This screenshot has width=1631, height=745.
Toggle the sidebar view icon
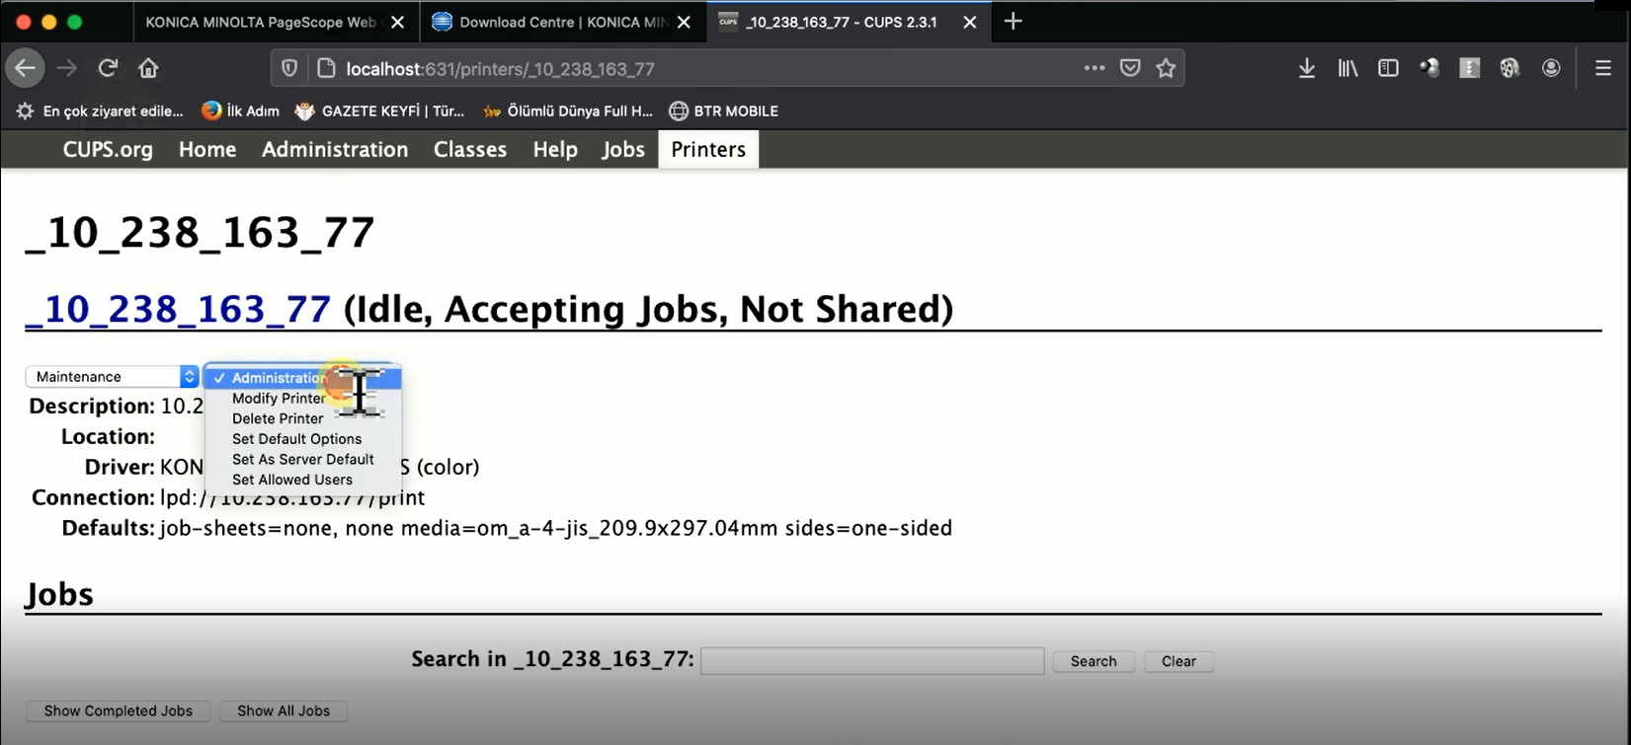click(x=1388, y=68)
